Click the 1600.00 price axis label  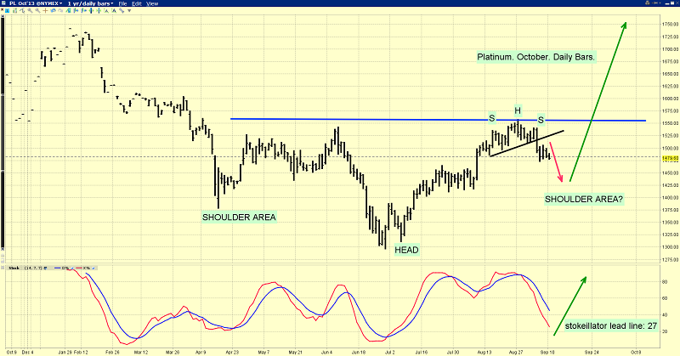671,99
